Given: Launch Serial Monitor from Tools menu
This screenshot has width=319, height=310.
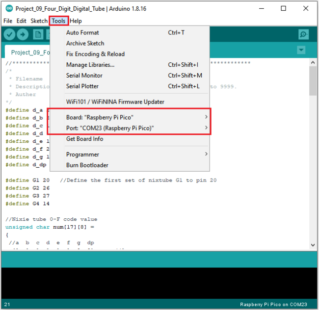Looking at the screenshot, I should (x=130, y=76).
